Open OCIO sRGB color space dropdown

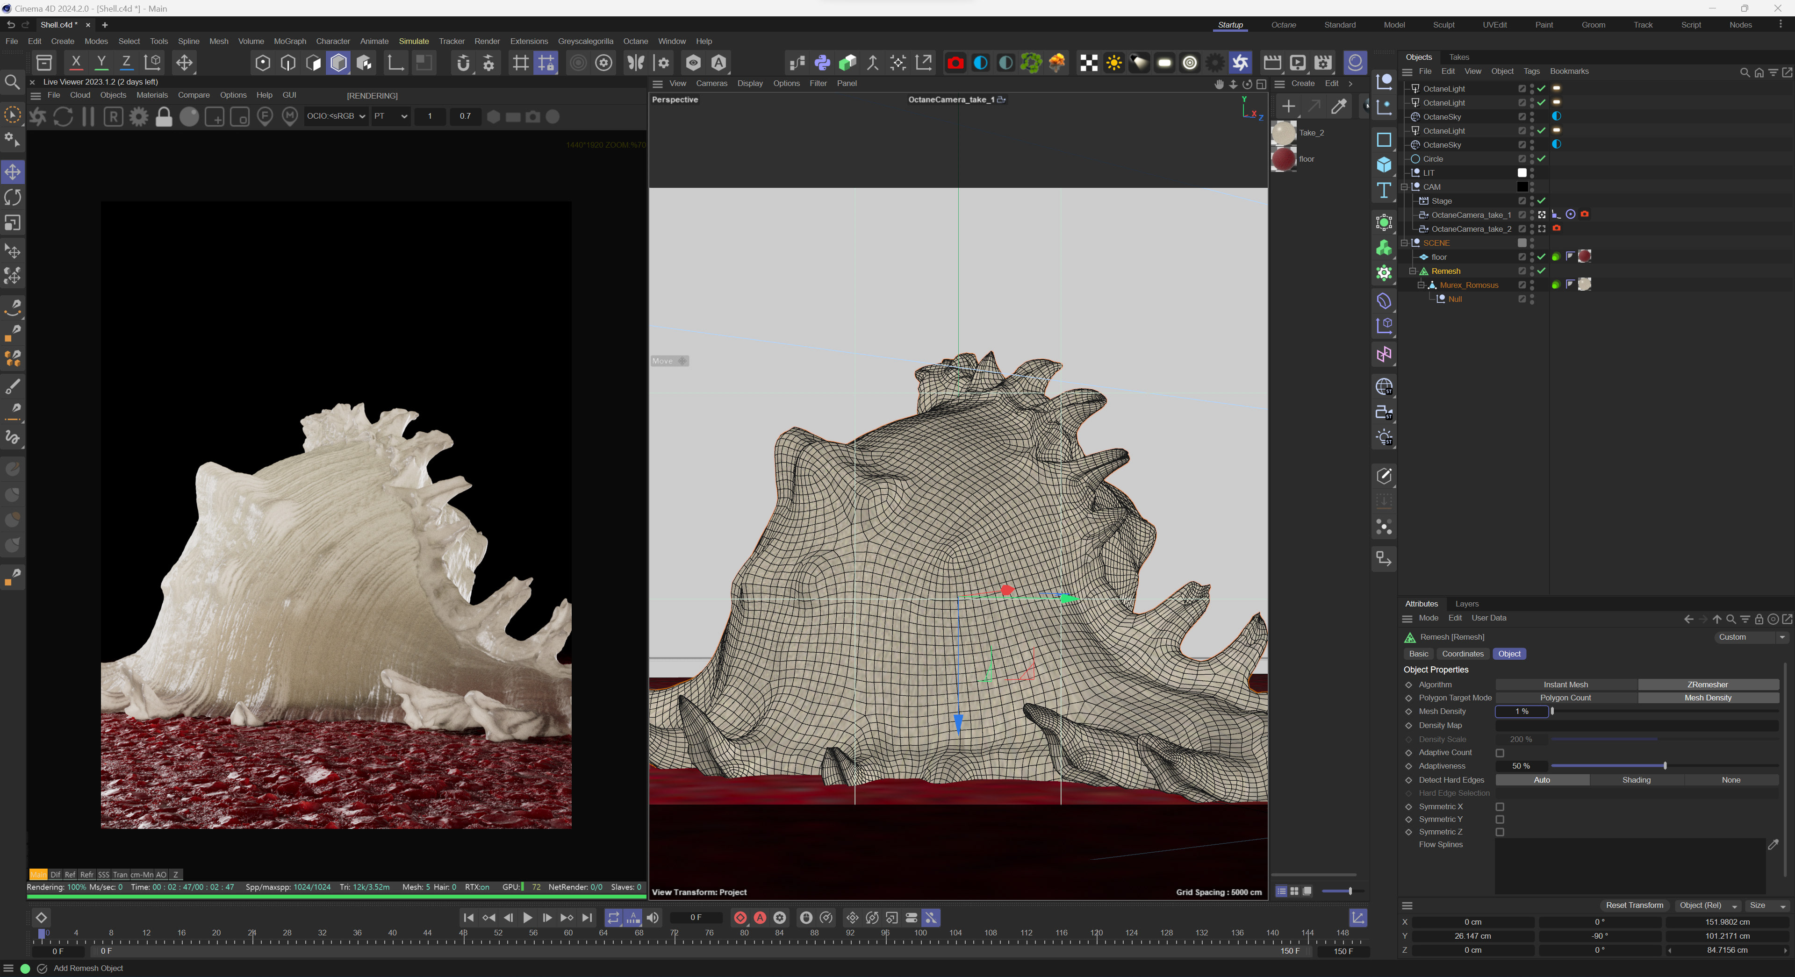click(x=336, y=116)
